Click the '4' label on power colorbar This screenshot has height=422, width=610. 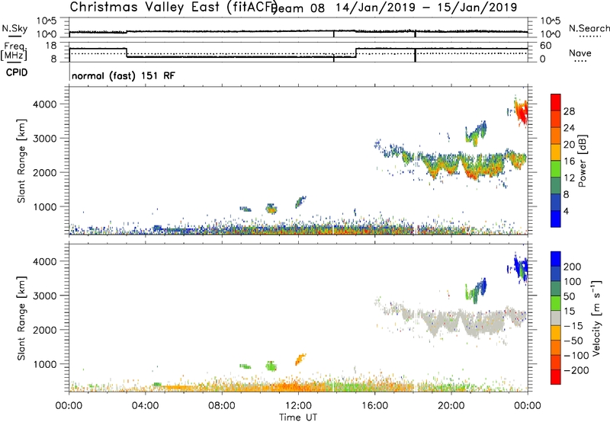coord(566,211)
